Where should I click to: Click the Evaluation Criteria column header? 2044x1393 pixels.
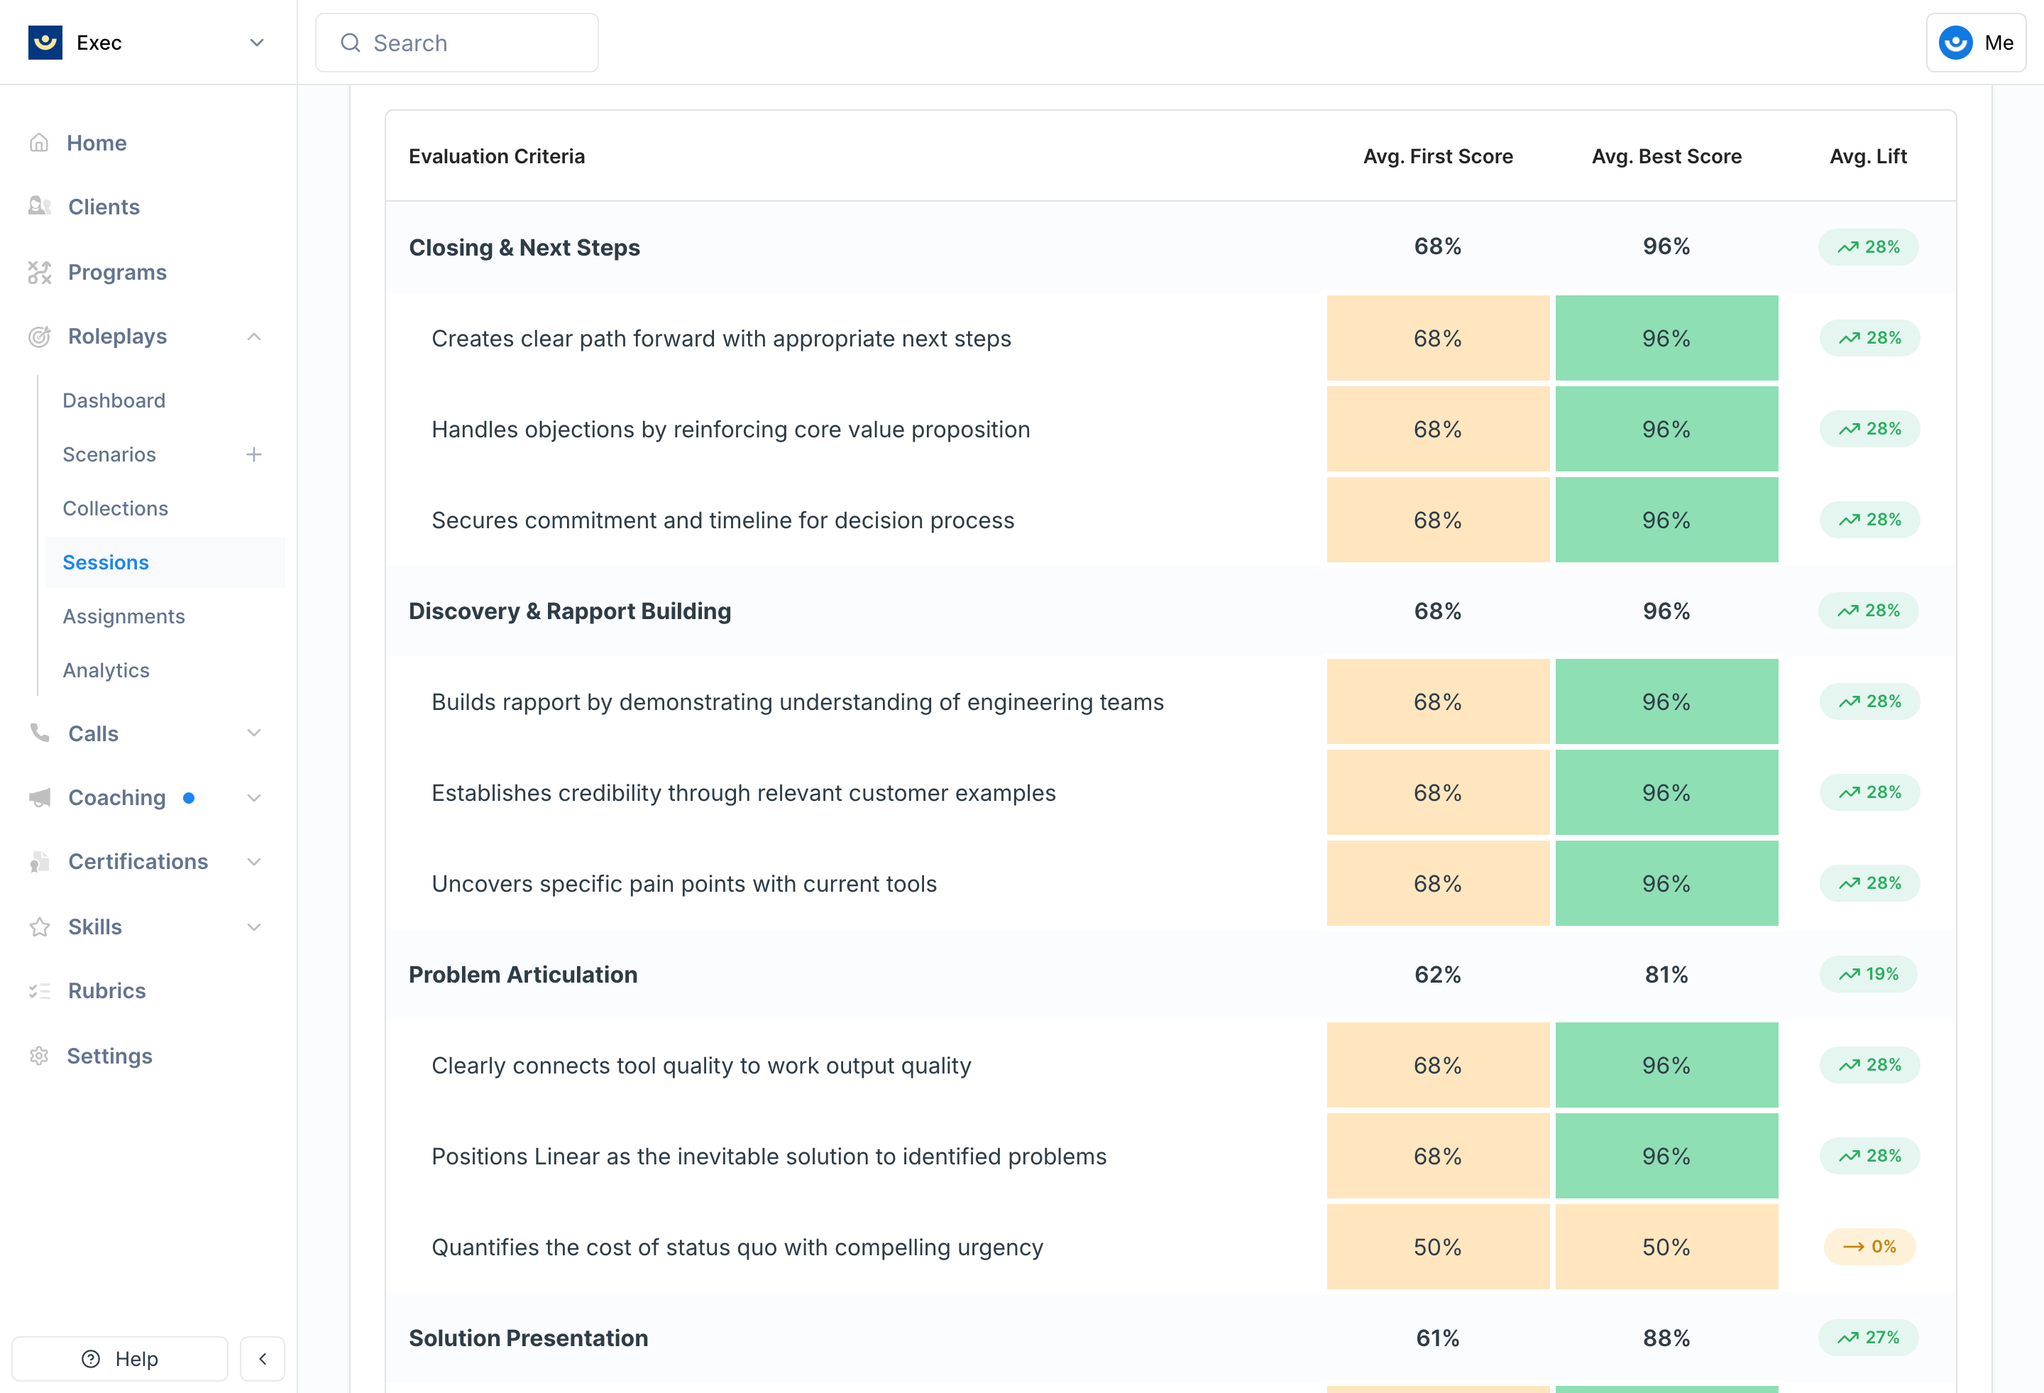(497, 155)
